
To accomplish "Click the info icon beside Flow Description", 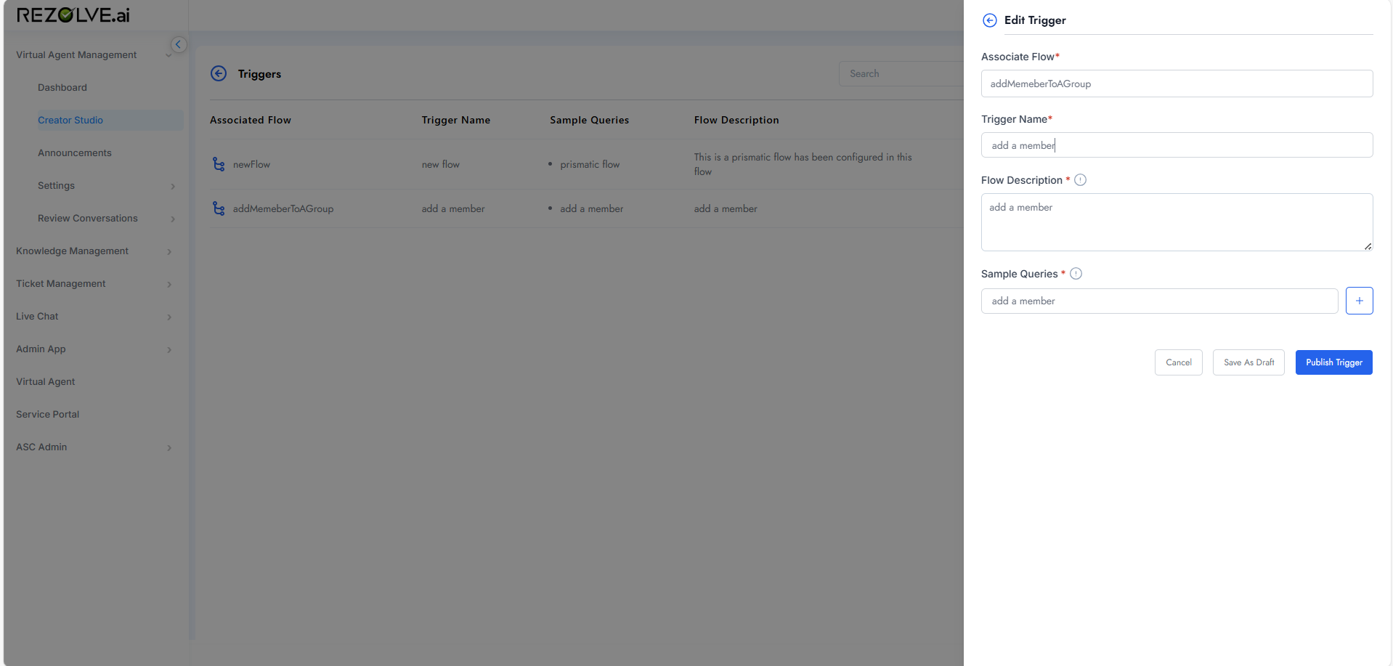I will 1080,179.
